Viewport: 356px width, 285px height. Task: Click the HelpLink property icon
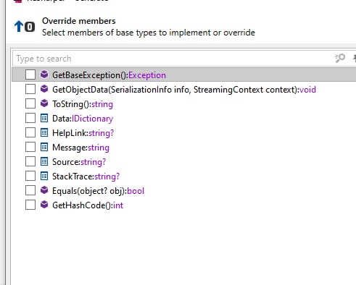[44, 132]
